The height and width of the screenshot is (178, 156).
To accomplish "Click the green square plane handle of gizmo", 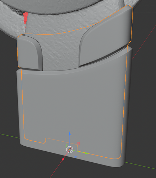I will pos(66,146).
